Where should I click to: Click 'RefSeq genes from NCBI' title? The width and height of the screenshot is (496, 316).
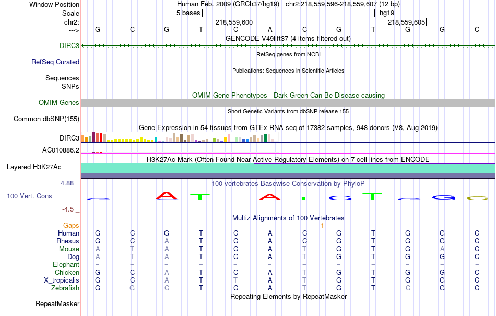coord(288,54)
